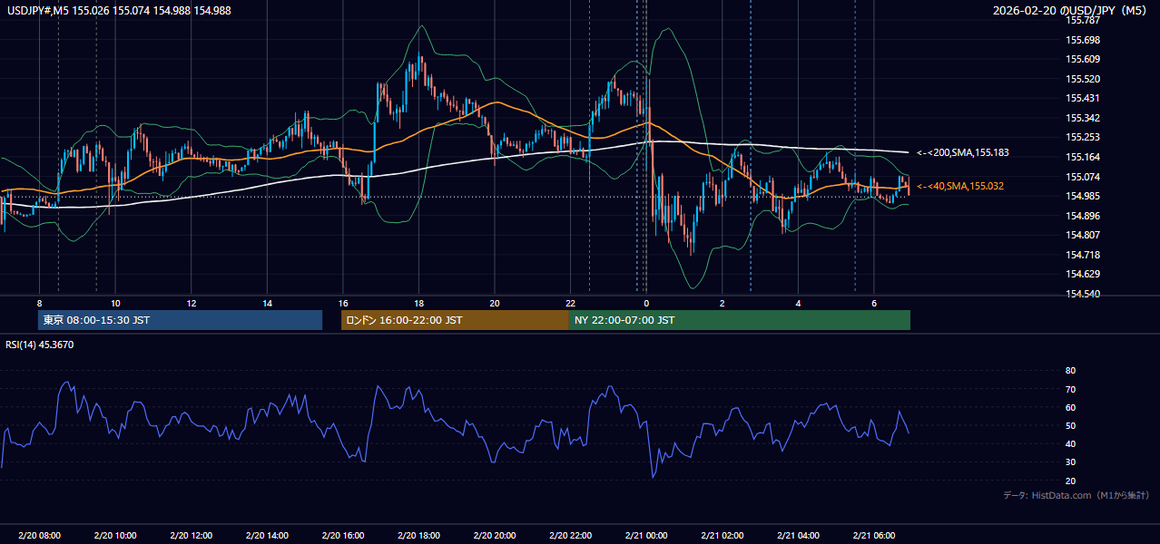Click the RSI scale value 80
The width and height of the screenshot is (1160, 544).
(x=1070, y=371)
